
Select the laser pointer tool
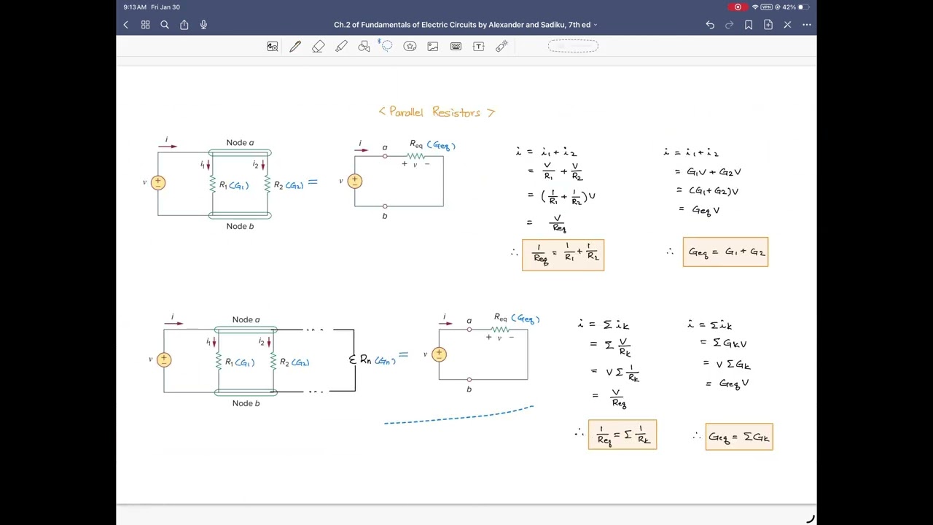(x=501, y=46)
